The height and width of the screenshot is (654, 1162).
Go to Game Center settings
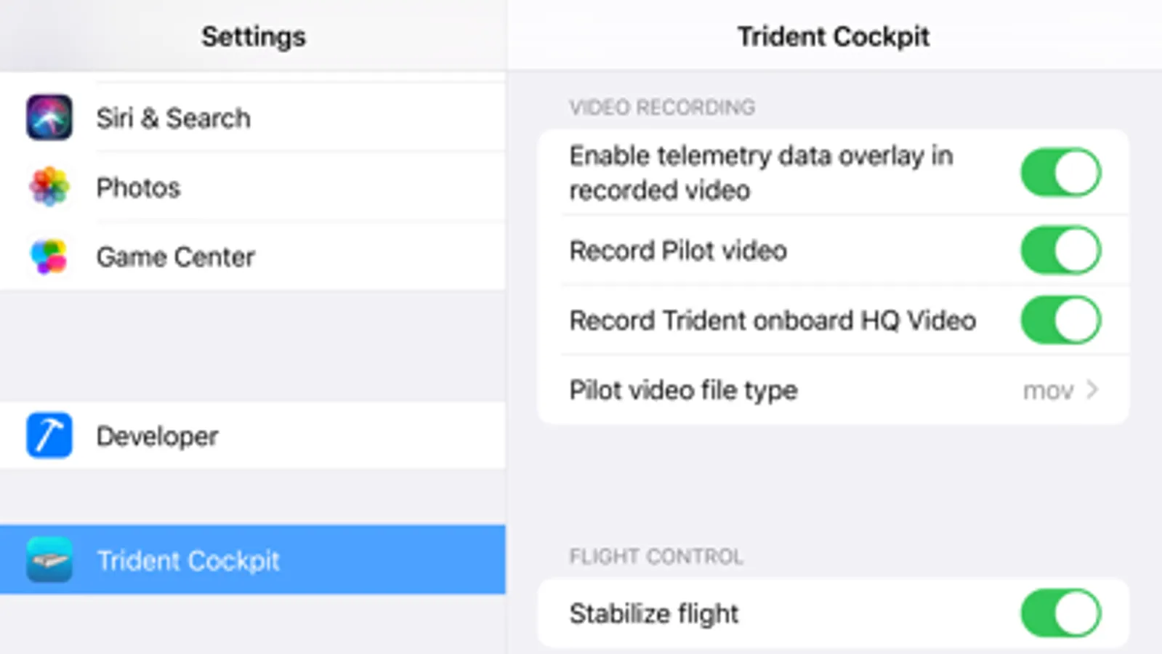coord(175,257)
